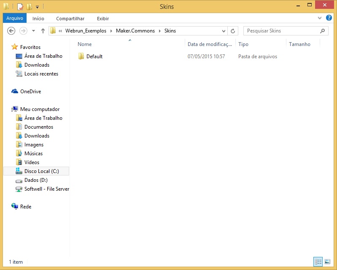Image resolution: width=337 pixels, height=270 pixels.
Task: Select the Default folder in file list
Action: pyautogui.click(x=94, y=57)
